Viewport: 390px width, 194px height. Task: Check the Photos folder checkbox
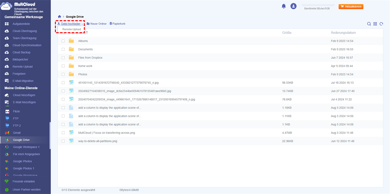[63, 75]
